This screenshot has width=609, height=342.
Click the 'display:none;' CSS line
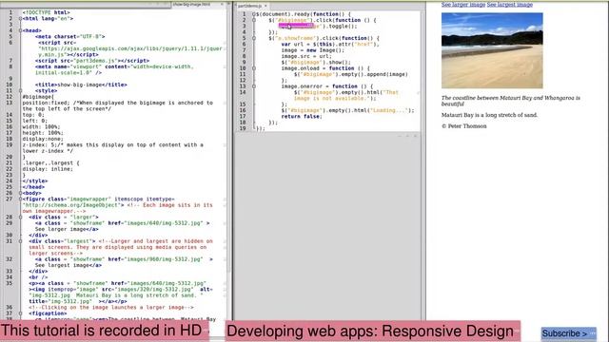[43, 139]
